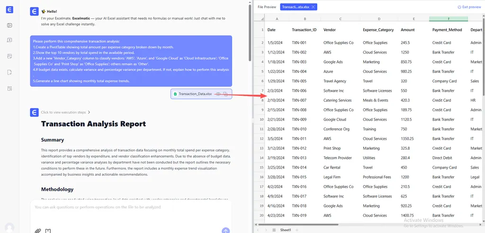Image resolution: width=485 pixels, height=233 pixels.
Task: Click the Exit preview button
Action: pos(469,7)
